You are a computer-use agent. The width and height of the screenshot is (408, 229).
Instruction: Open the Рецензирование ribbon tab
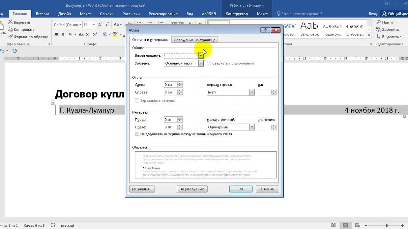click(x=163, y=14)
